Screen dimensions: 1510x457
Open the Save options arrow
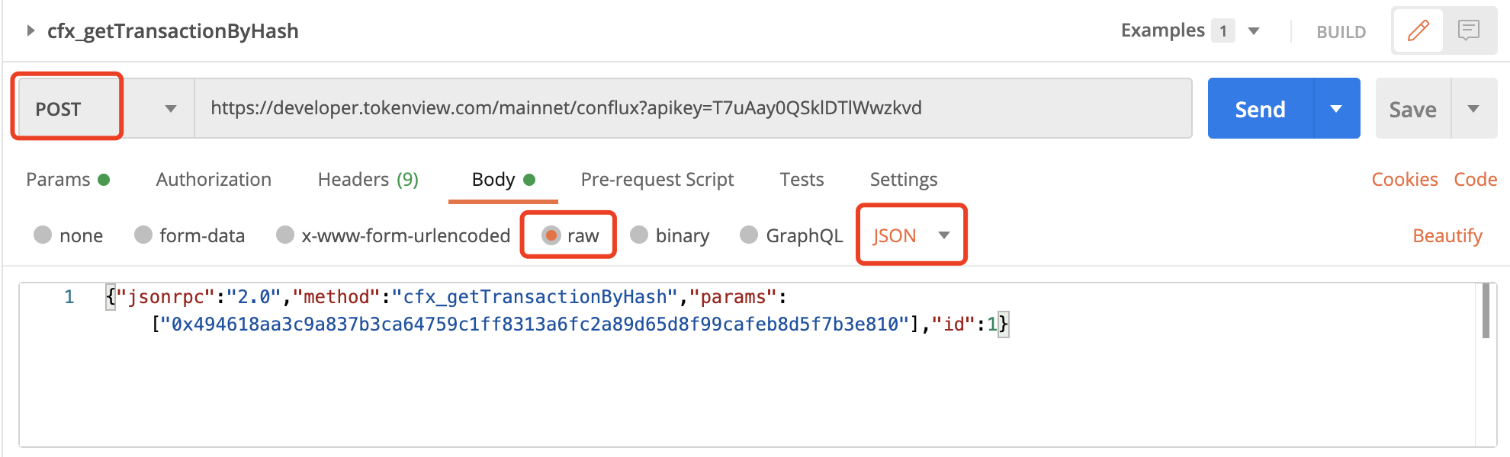click(1473, 108)
